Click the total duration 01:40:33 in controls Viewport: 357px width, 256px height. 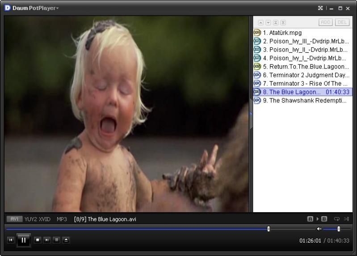pos(338,240)
